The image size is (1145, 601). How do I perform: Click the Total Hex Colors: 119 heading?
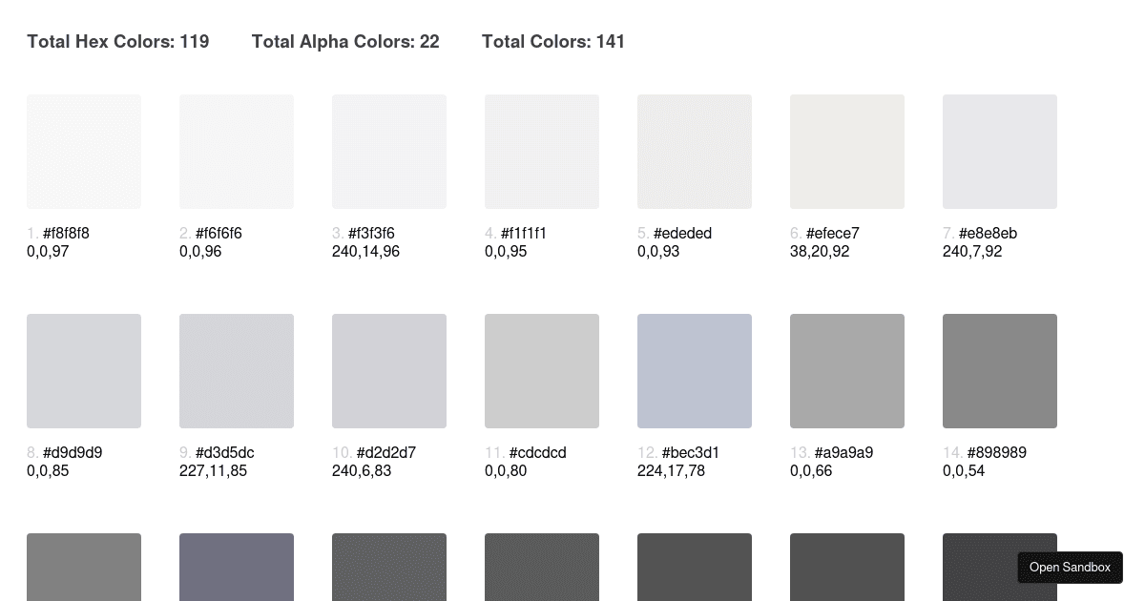(x=118, y=41)
